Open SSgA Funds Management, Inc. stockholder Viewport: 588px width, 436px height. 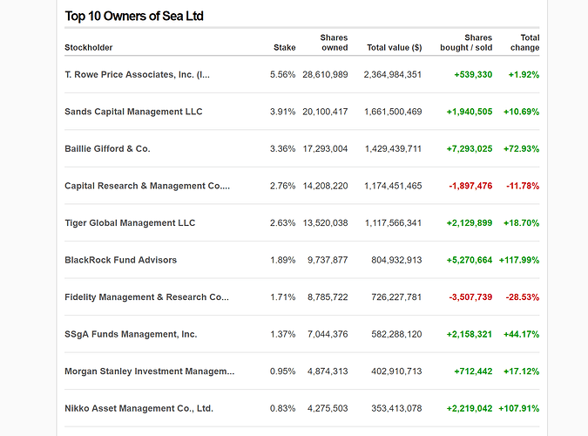click(x=131, y=335)
